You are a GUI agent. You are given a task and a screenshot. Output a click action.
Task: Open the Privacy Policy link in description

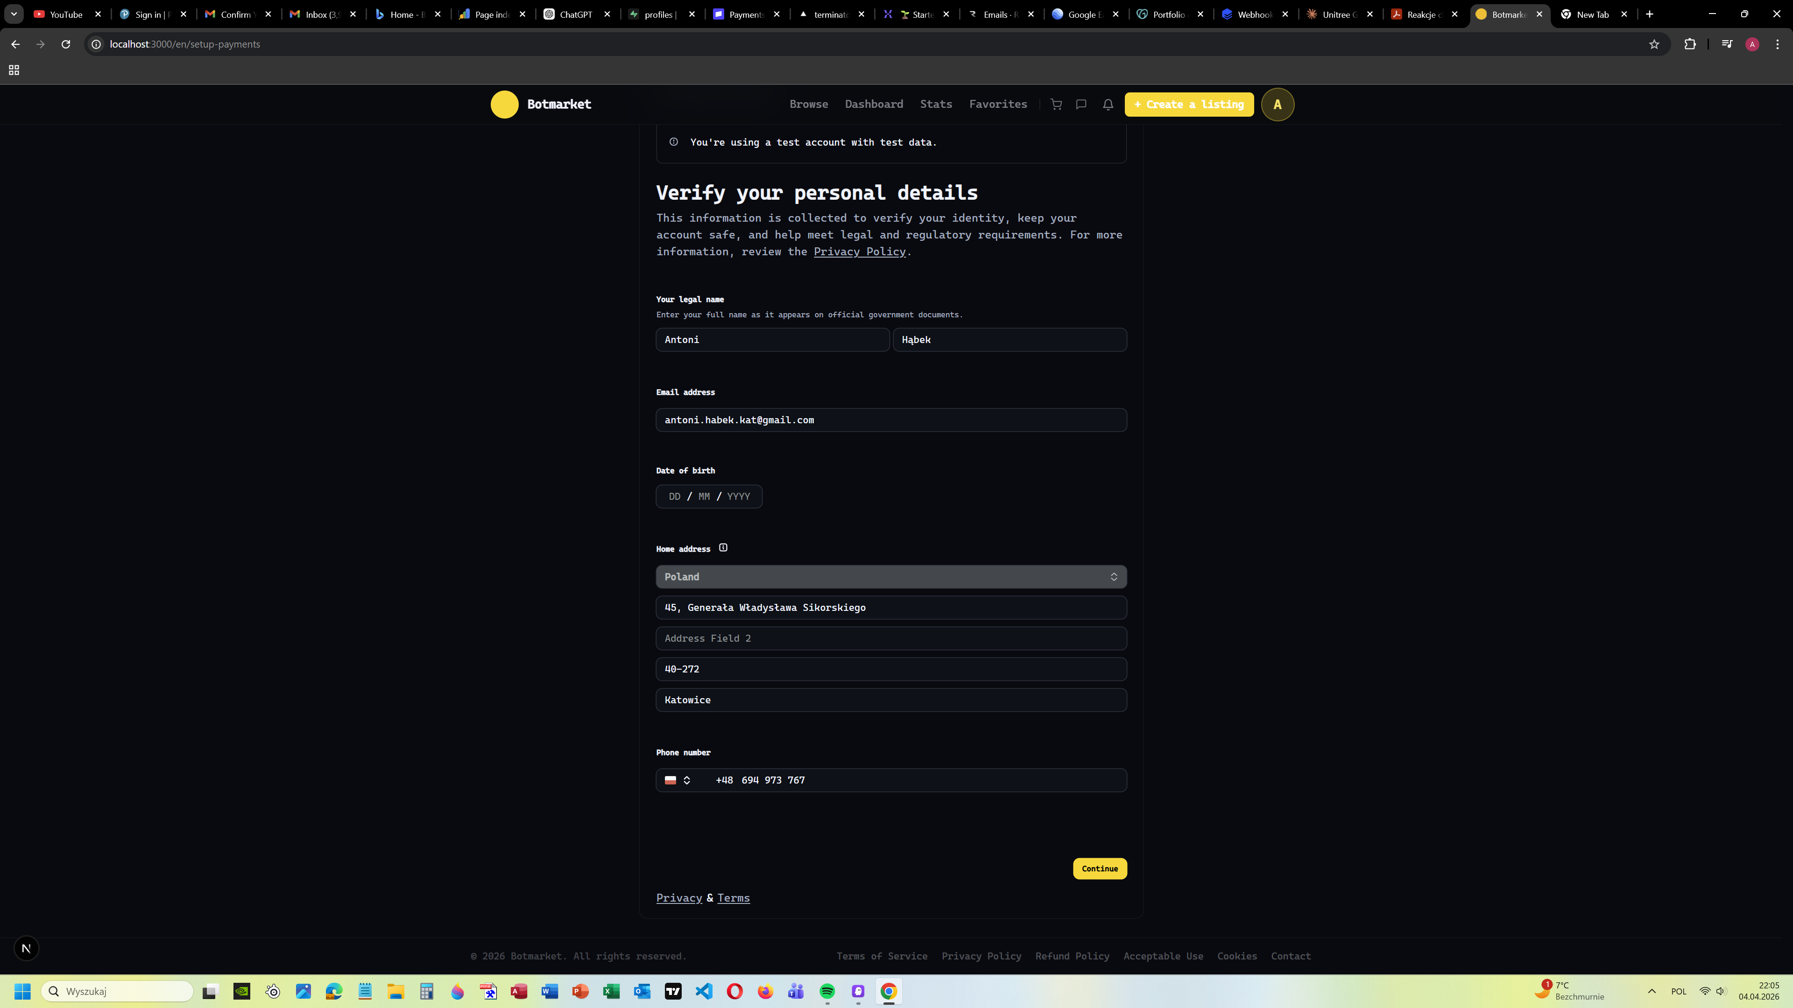[859, 252]
